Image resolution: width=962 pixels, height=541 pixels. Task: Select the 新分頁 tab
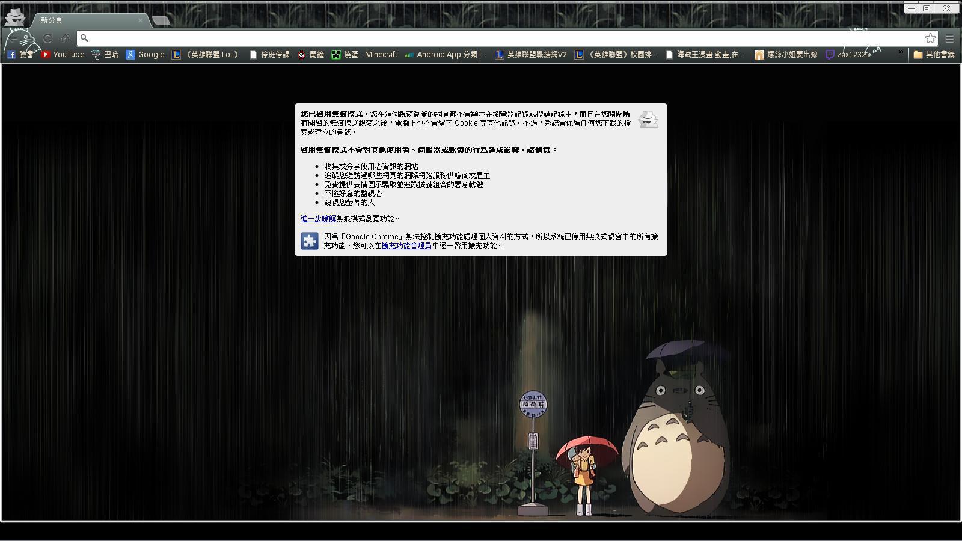[x=89, y=20]
